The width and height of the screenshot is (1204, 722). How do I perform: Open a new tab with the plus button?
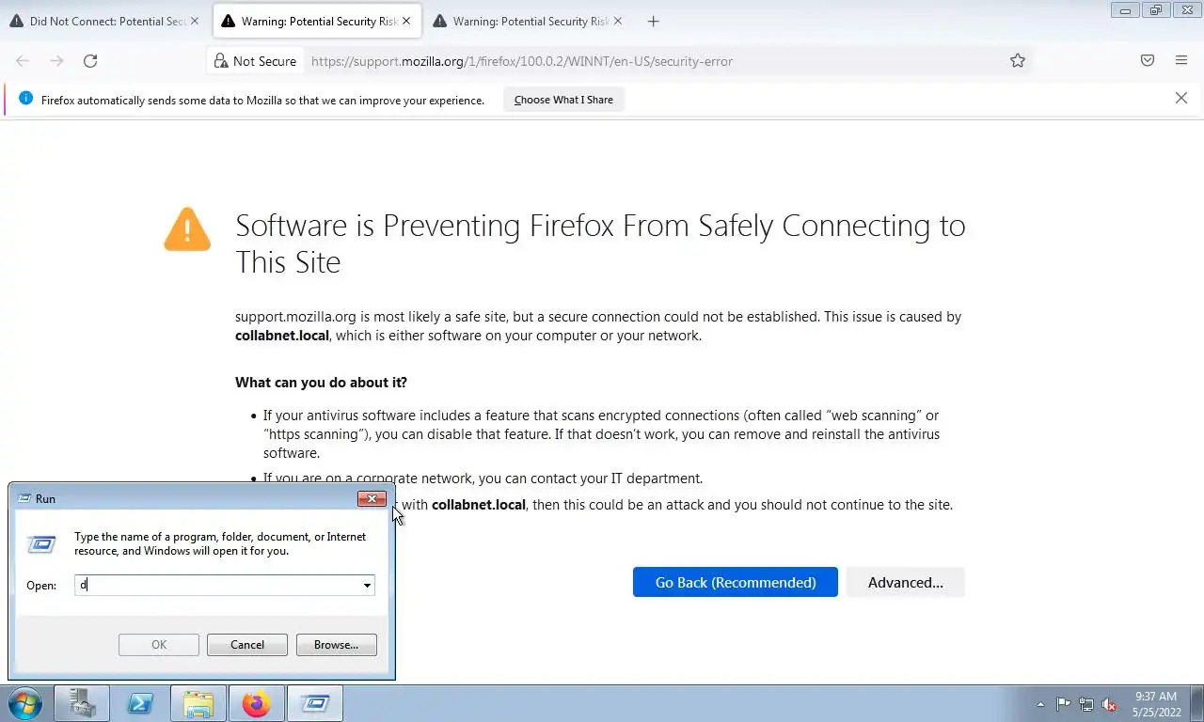click(654, 21)
